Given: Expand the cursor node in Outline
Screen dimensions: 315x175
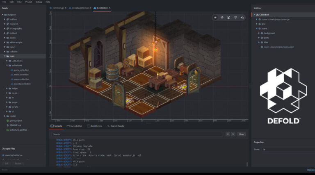Looking at the screenshot, I should coord(256,19).
